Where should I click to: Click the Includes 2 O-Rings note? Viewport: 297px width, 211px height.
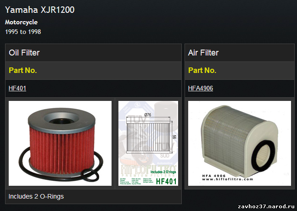(x=36, y=196)
